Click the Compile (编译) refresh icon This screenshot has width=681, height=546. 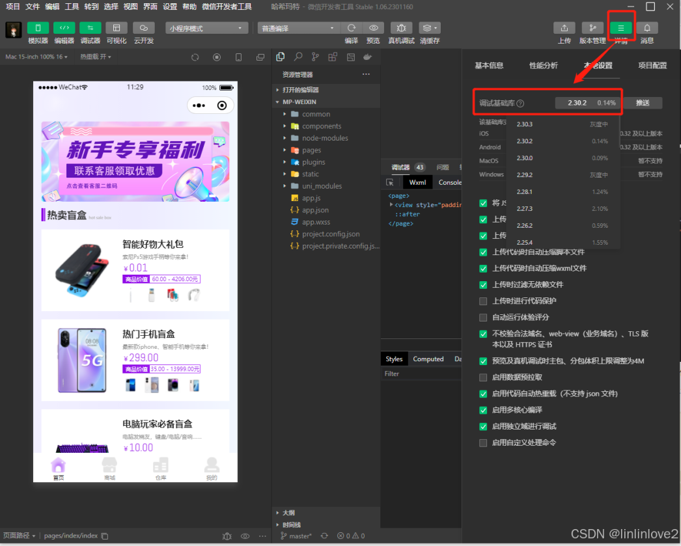pyautogui.click(x=352, y=28)
